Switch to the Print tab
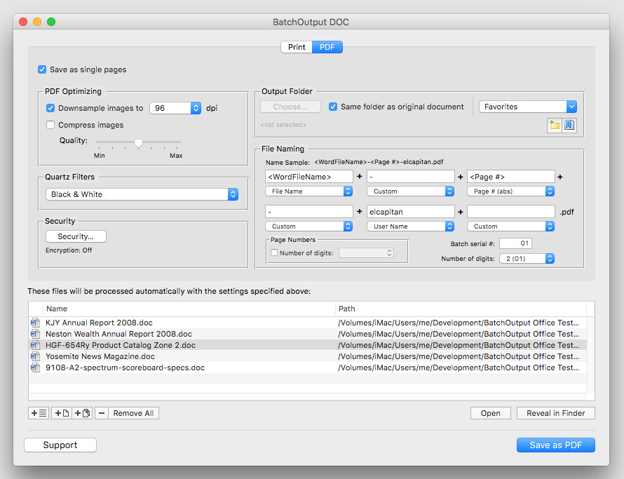624x479 pixels. (297, 47)
